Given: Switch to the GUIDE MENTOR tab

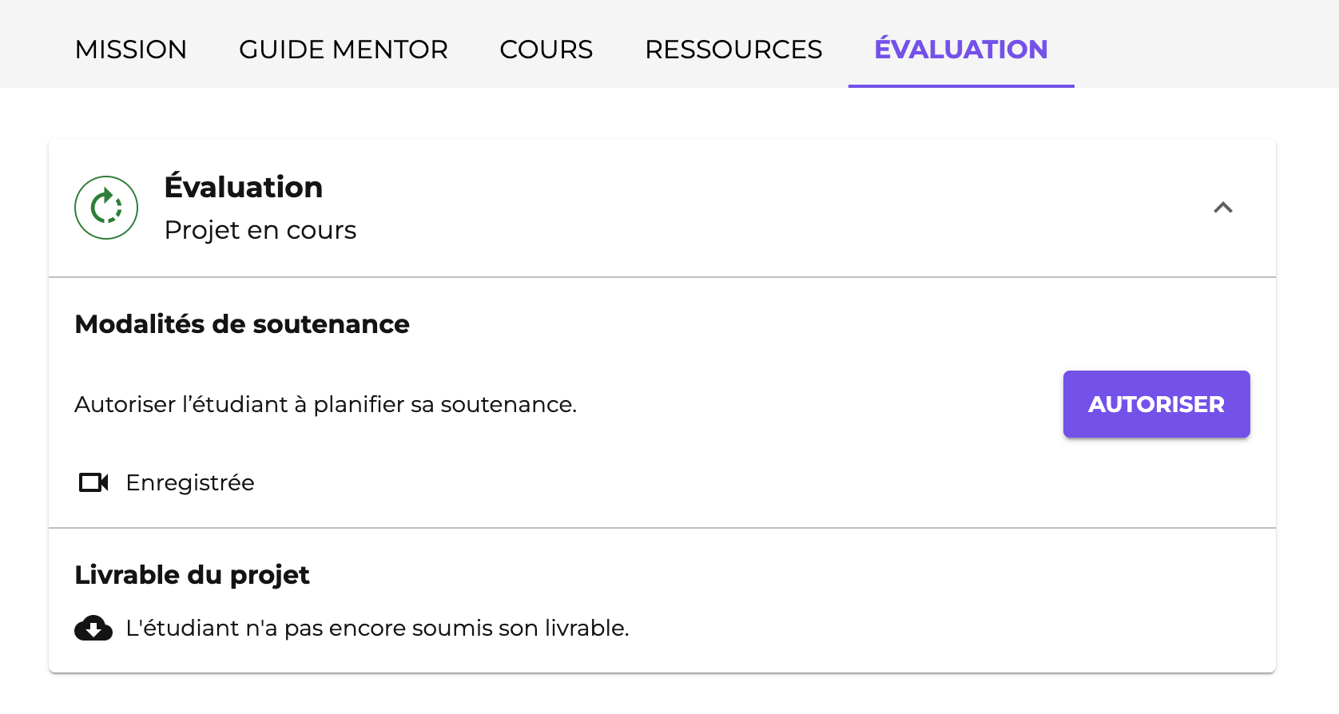Looking at the screenshot, I should pyautogui.click(x=344, y=50).
